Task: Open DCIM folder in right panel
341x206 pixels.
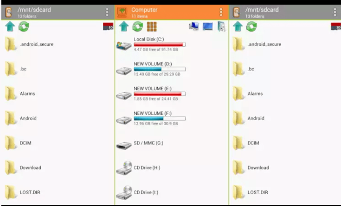Action: pyautogui.click(x=285, y=143)
